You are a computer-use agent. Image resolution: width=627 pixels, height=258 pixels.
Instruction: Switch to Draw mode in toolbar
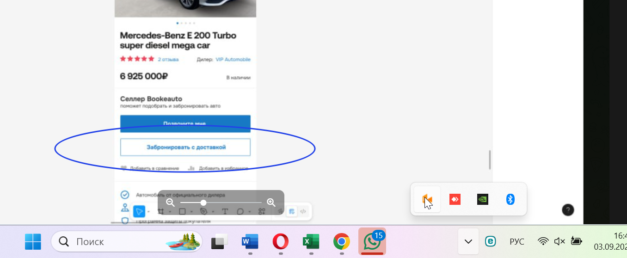(x=280, y=212)
